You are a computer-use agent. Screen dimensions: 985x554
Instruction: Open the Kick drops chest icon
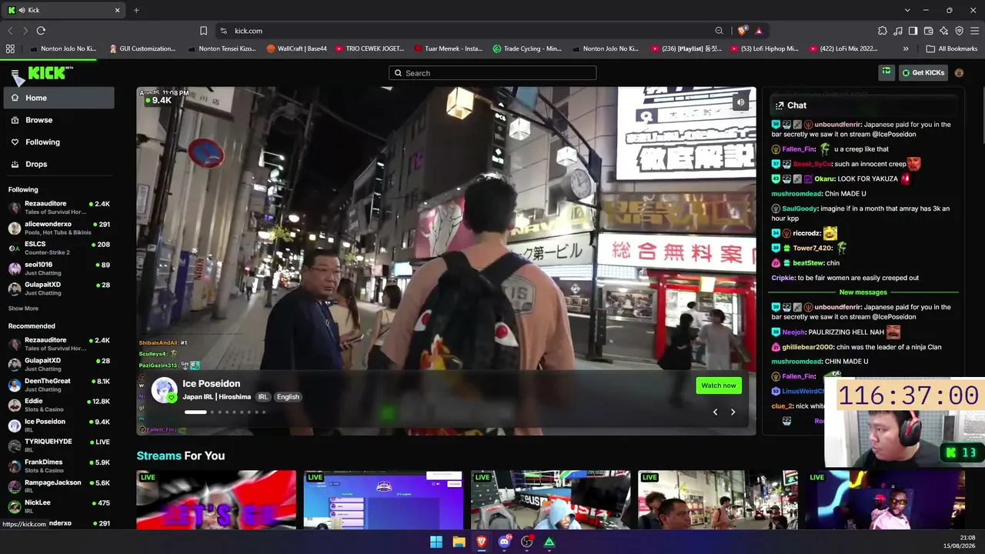coord(886,72)
